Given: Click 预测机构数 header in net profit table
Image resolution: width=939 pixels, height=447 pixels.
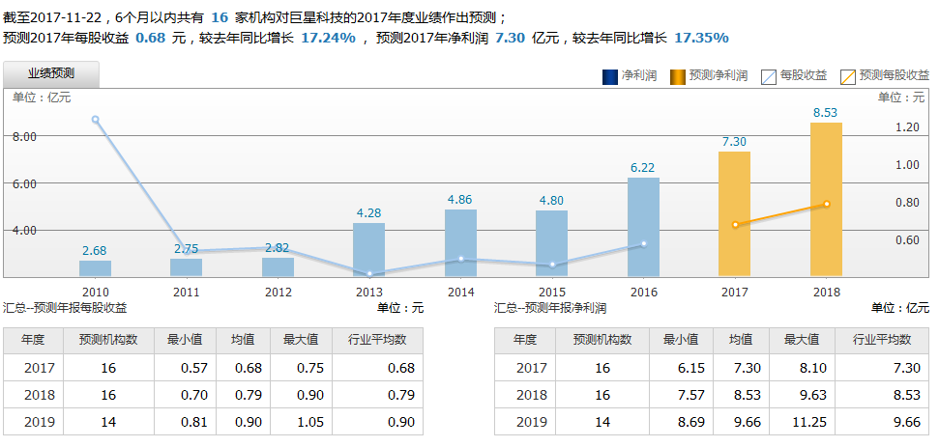Looking at the screenshot, I should click(602, 340).
